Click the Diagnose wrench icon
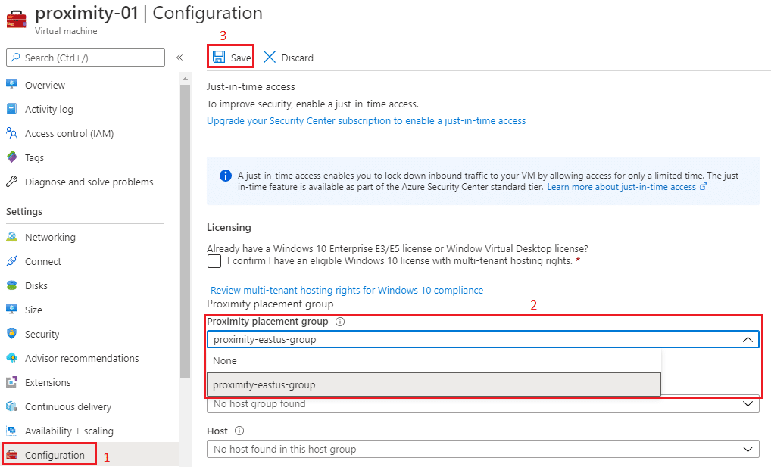 tap(12, 182)
